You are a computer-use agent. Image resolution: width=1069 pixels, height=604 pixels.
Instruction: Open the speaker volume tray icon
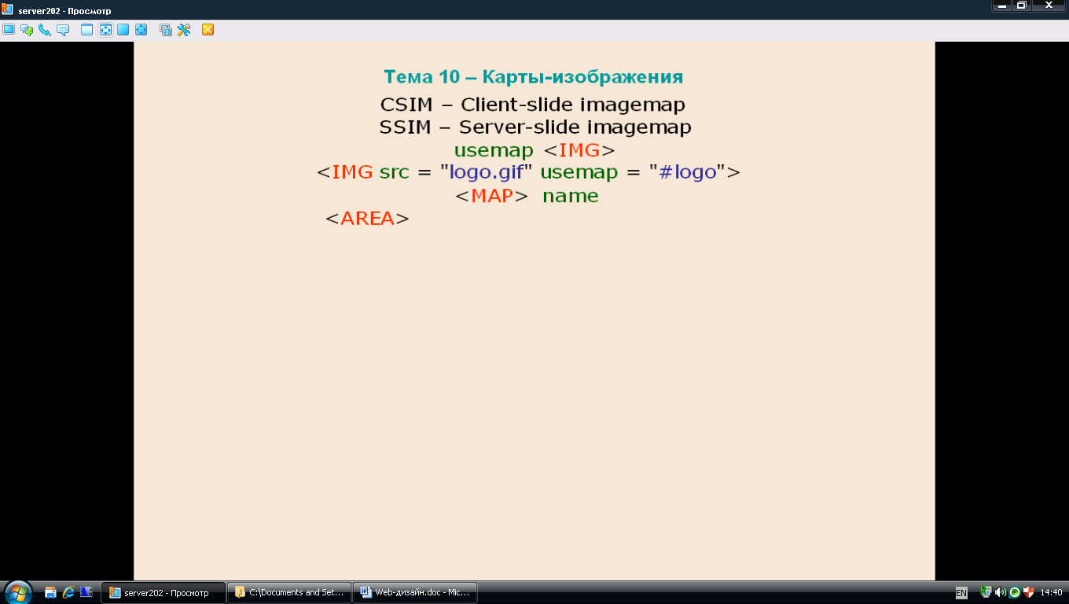[x=1001, y=592]
